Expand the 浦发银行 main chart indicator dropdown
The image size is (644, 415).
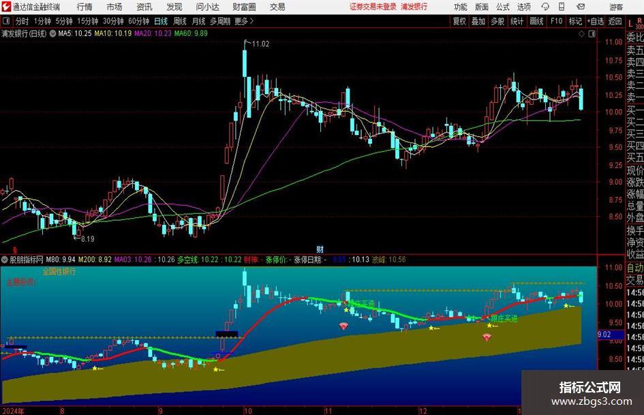click(52, 33)
